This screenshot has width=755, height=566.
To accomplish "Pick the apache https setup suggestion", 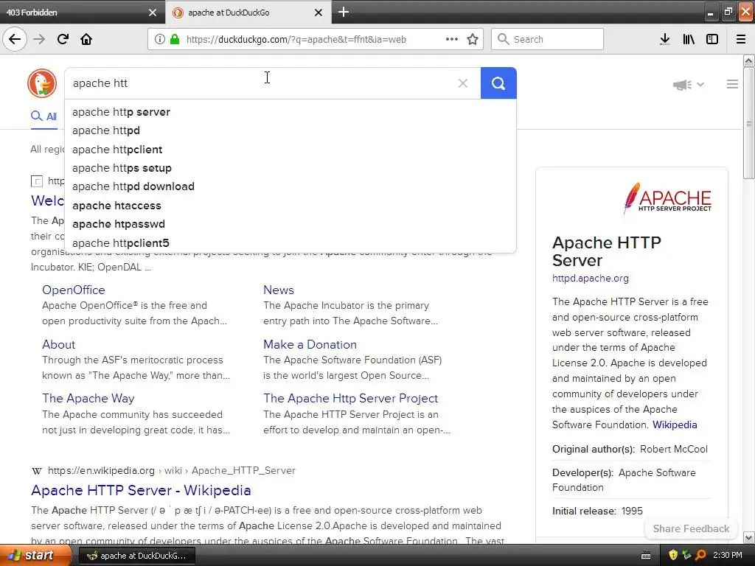I will click(x=290, y=168).
